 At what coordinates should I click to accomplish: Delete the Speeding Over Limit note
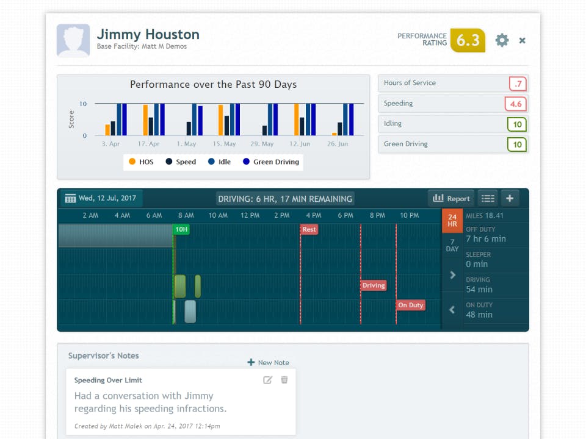point(284,380)
